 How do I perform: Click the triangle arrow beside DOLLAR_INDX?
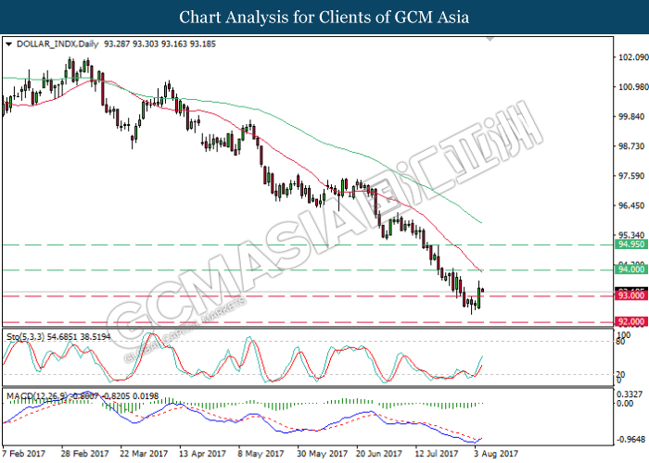[8, 44]
